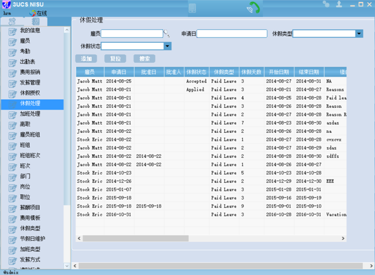Screen dimensions: 375x275
Task: Click the 雇员 input field
Action: [132, 34]
